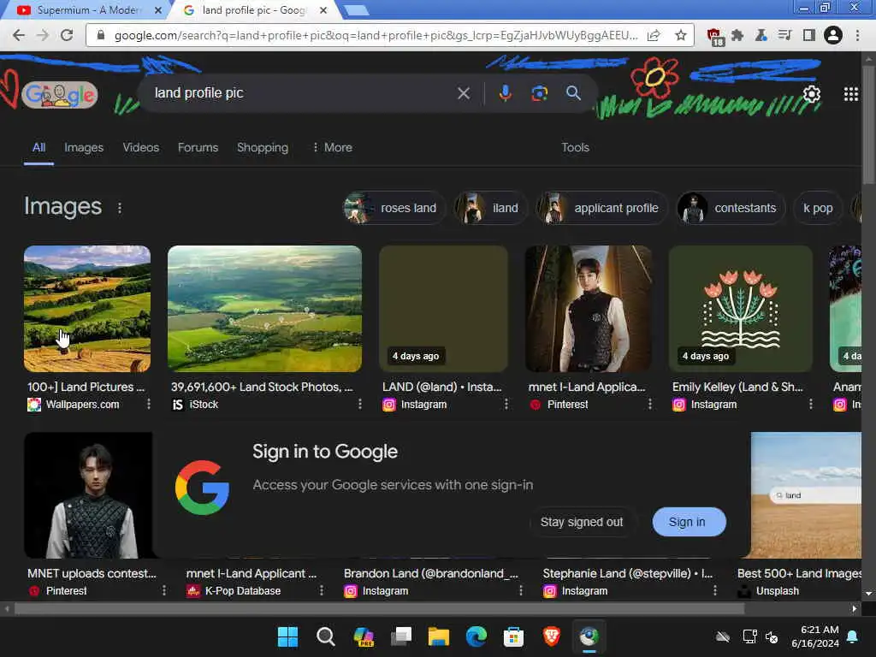The height and width of the screenshot is (657, 876).
Task: Select the iland suggestion chip
Action: [490, 208]
